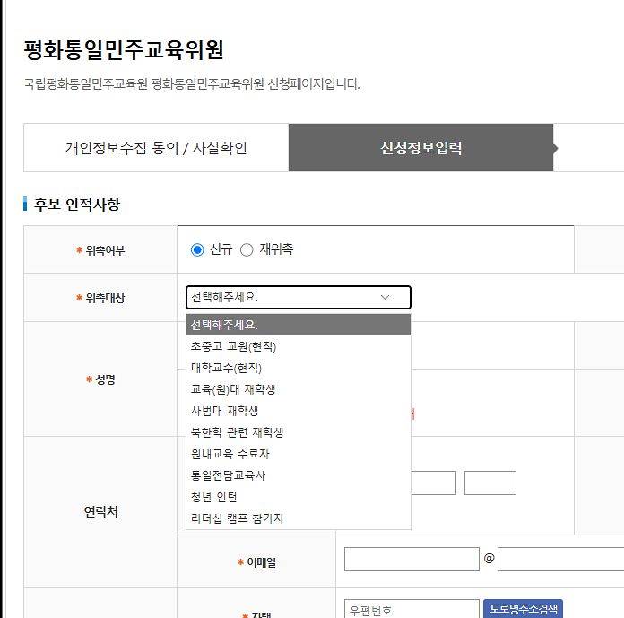
Task: Open 개인정보수집 동의 / 사실확인 step tab
Action: (x=156, y=148)
